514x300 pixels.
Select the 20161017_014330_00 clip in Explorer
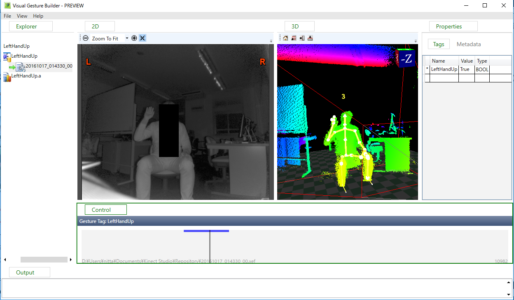[49, 66]
